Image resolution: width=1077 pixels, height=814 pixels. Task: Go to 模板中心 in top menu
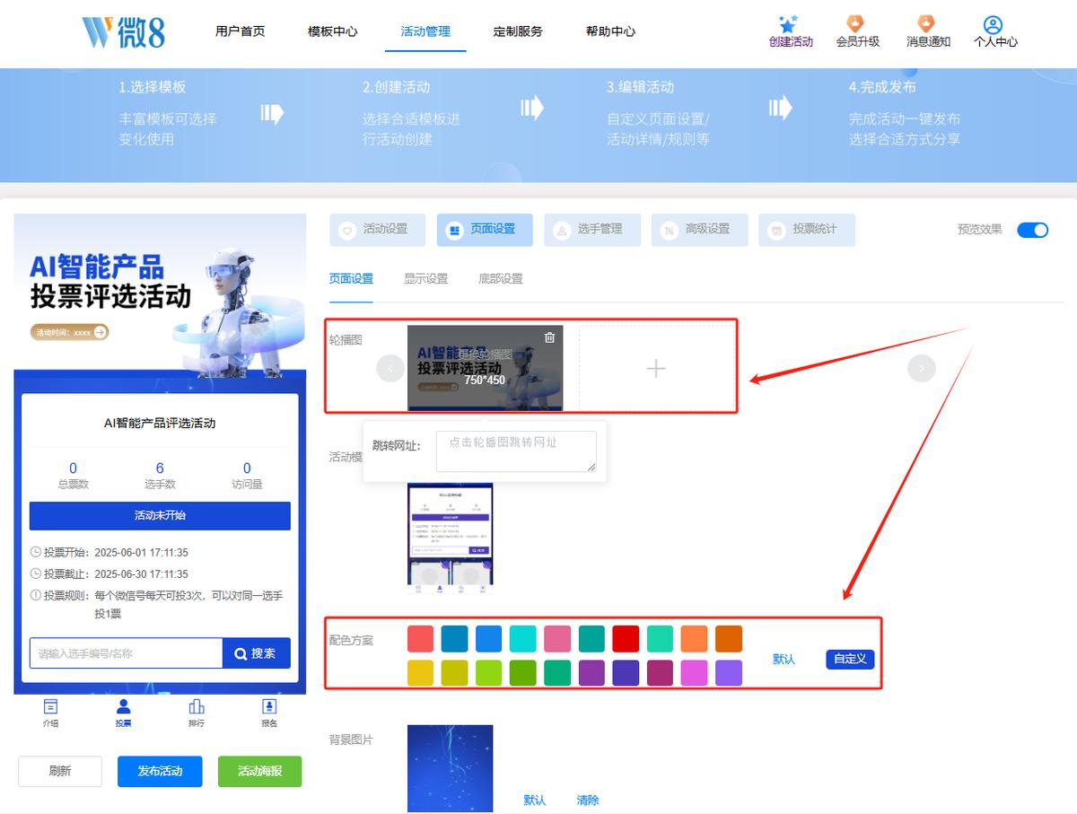click(332, 31)
